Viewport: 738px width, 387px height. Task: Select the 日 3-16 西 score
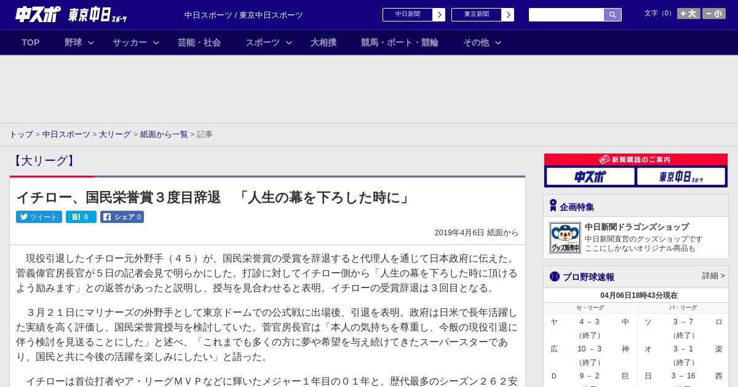click(683, 376)
